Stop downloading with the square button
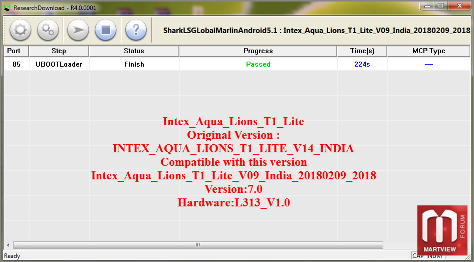 point(106,30)
